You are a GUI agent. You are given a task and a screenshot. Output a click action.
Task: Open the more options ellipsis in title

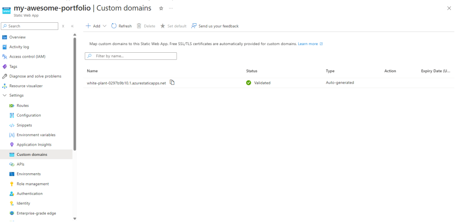[x=171, y=8]
